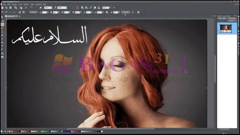This screenshot has height=135, width=240.
Task: Click the white redo arrow on photo infobar
Action: (x=7, y=12)
